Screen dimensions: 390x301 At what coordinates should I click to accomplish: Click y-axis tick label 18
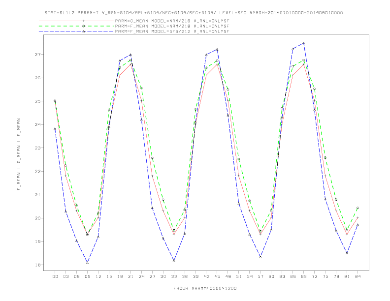(x=38, y=265)
